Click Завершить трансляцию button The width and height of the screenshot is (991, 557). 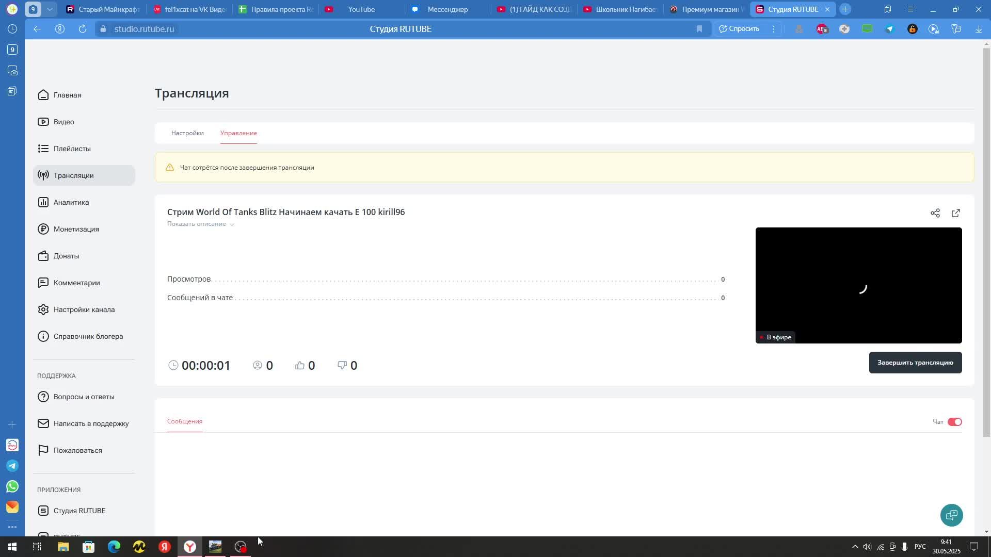pyautogui.click(x=915, y=363)
